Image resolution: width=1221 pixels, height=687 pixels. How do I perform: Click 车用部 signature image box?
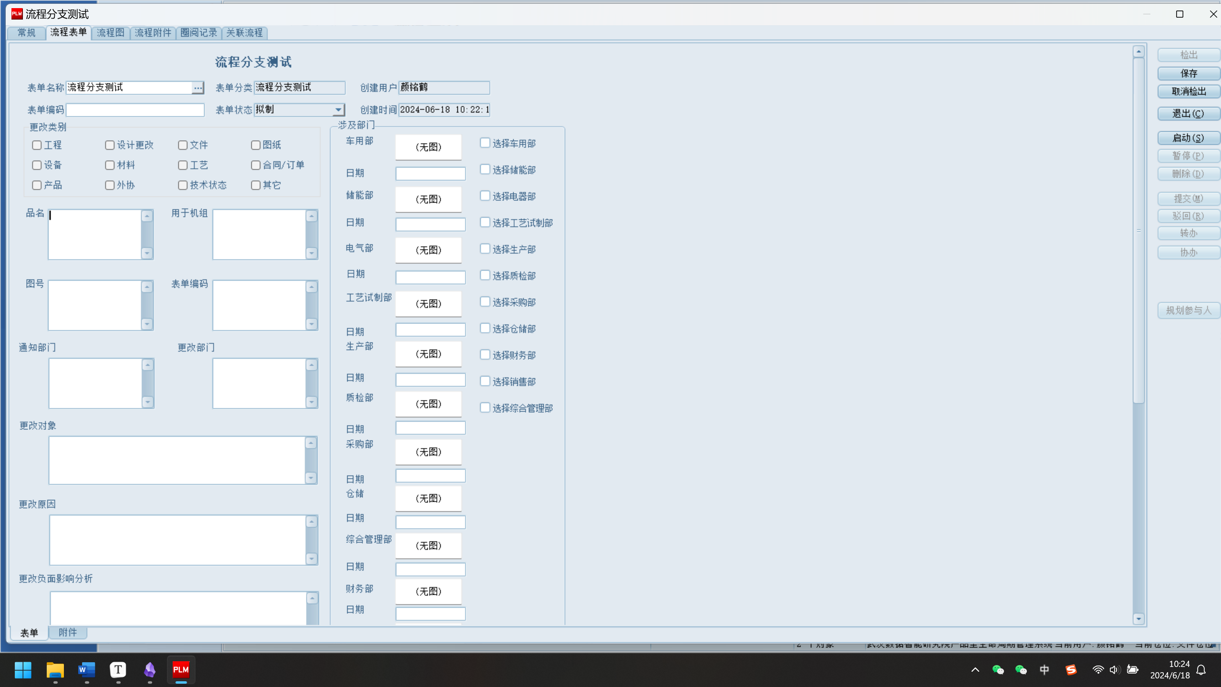pyautogui.click(x=428, y=147)
